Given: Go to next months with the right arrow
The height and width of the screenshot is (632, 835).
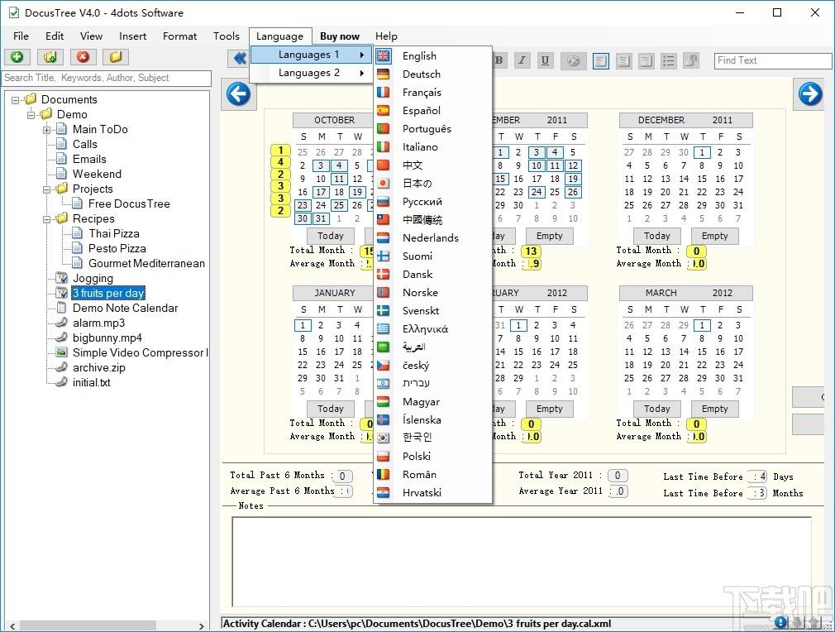Looking at the screenshot, I should [x=810, y=94].
